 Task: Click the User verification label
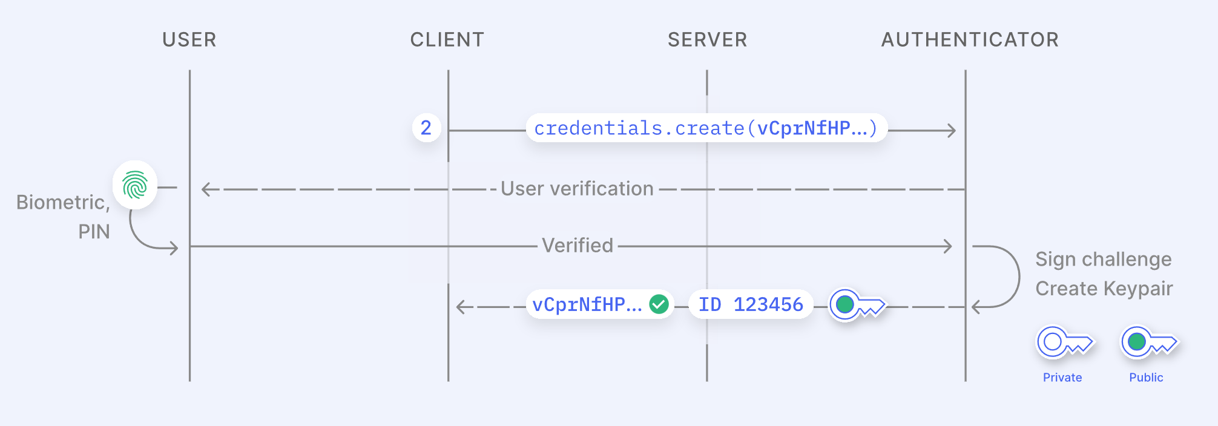tap(577, 189)
